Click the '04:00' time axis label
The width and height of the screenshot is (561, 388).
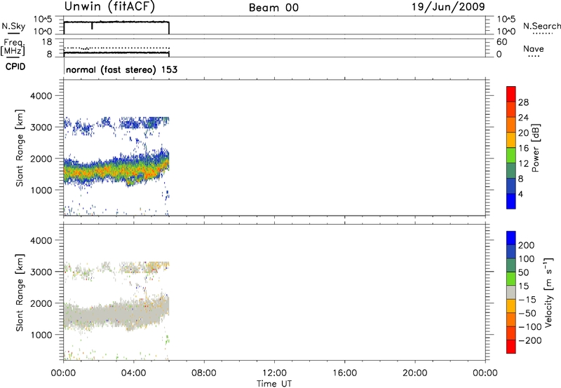pyautogui.click(x=134, y=373)
